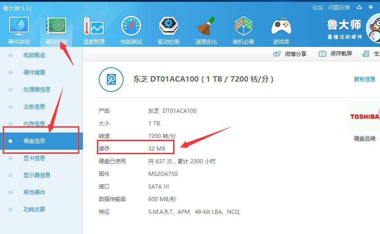
Task: Click the 保存截屏 camera icon
Action: click(322, 54)
